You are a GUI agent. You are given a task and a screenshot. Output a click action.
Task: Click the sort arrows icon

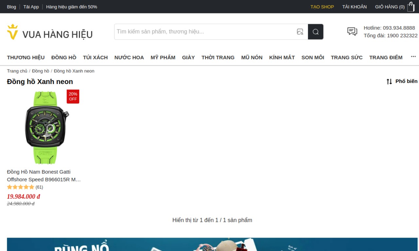point(389,81)
